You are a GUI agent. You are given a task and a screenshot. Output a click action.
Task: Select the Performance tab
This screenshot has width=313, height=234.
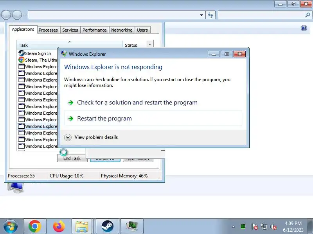pyautogui.click(x=94, y=30)
